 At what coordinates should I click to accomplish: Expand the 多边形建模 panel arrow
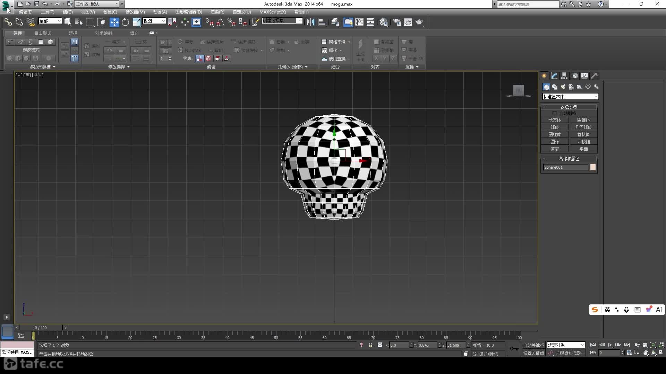[x=54, y=67]
